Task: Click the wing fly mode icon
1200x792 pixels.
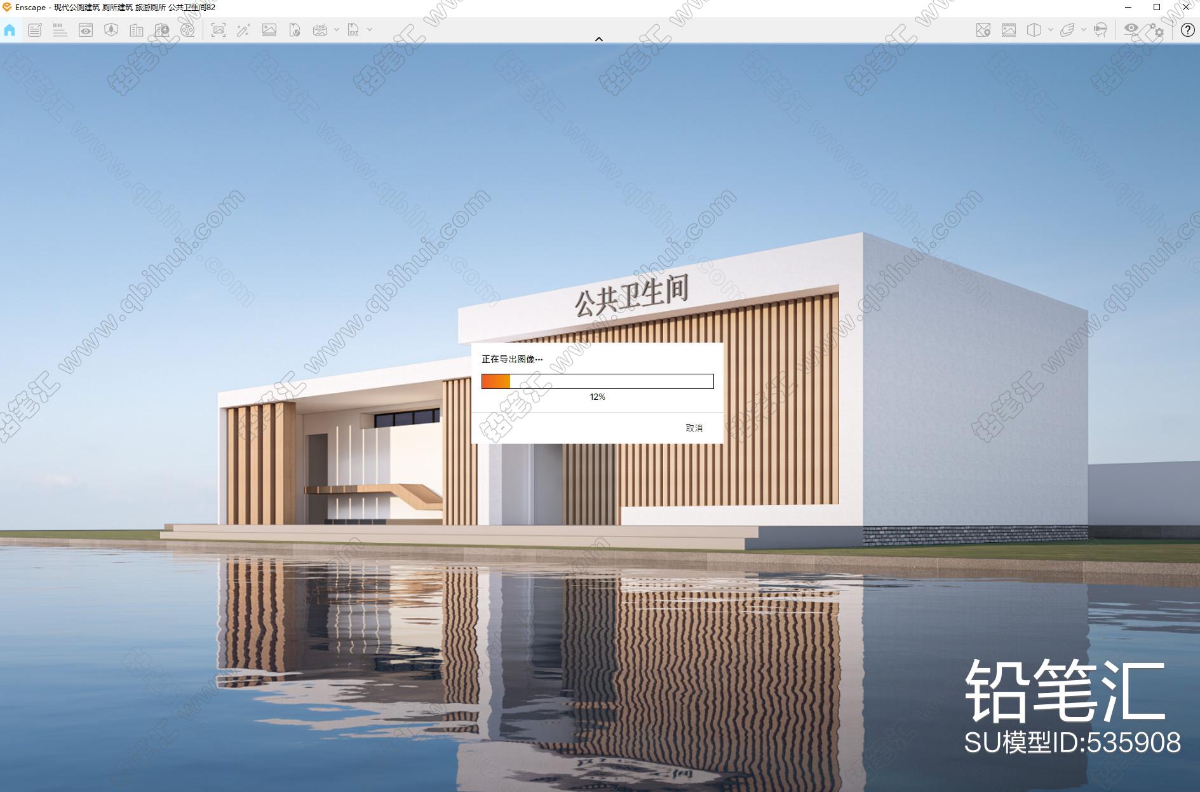Action: 1068,30
